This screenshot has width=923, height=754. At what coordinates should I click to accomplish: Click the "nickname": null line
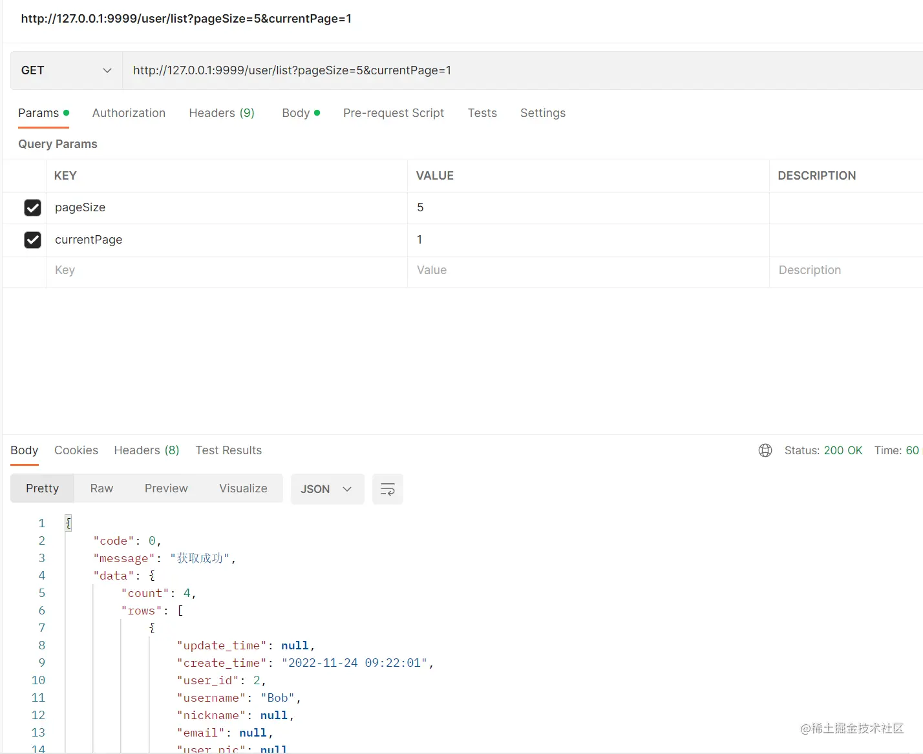click(235, 715)
